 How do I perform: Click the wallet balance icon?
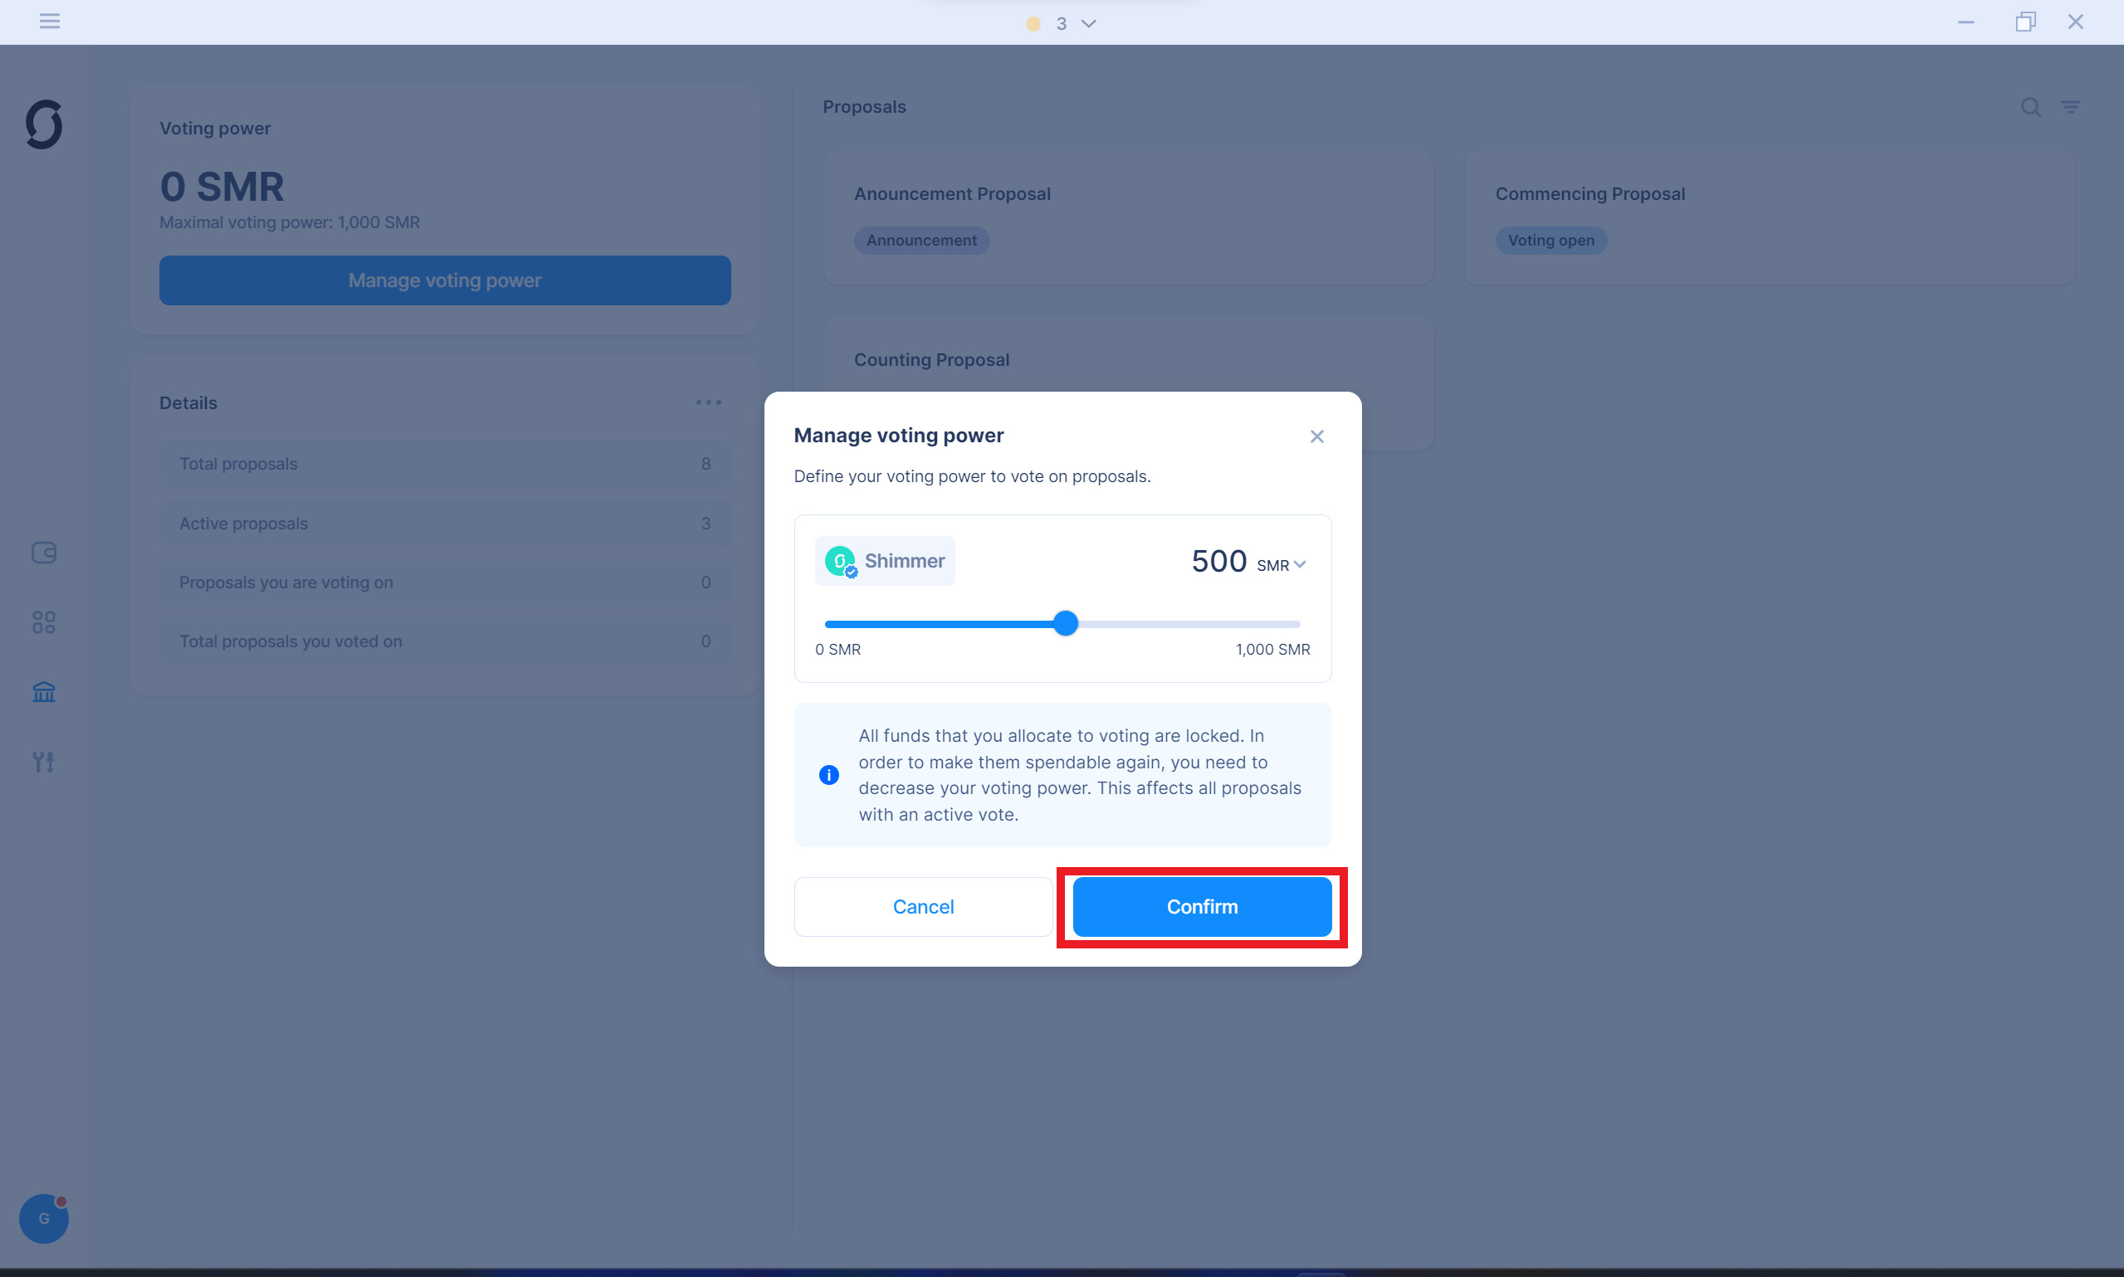pyautogui.click(x=44, y=552)
